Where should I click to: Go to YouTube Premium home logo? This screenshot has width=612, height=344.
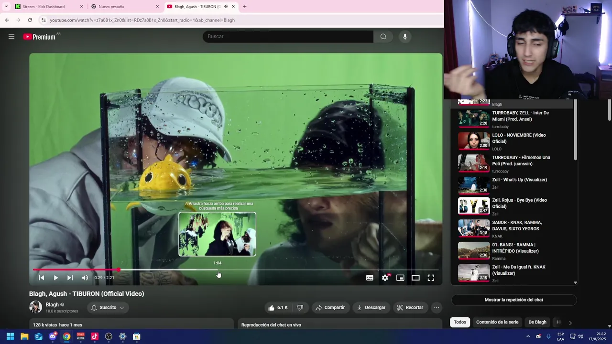point(39,37)
